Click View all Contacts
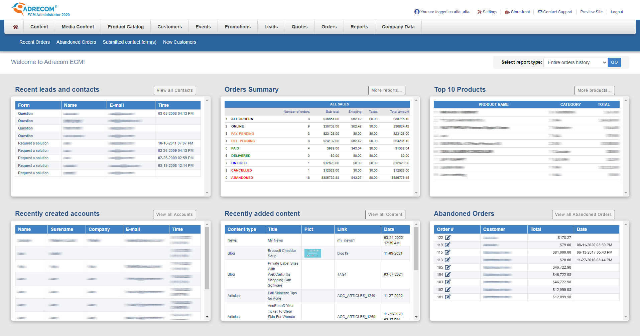Viewport: 640px width, 336px height. pyautogui.click(x=174, y=90)
